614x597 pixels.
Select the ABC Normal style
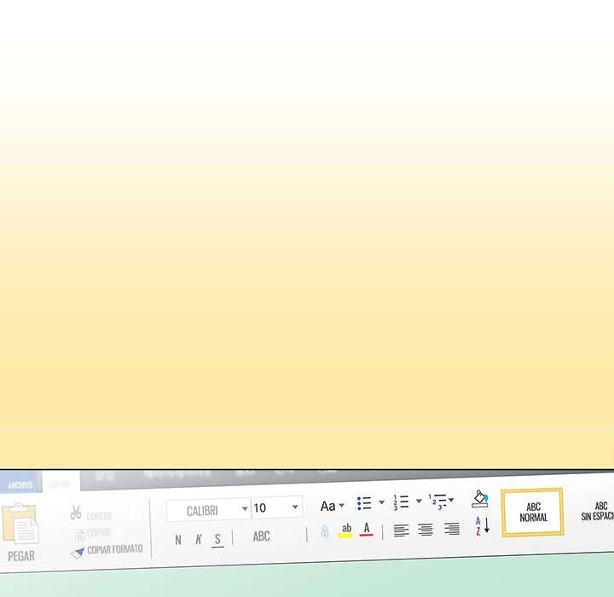[x=533, y=513]
